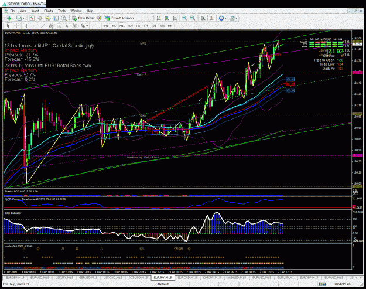Zoom in on the chart
The image size is (366, 289).
tap(184, 18)
